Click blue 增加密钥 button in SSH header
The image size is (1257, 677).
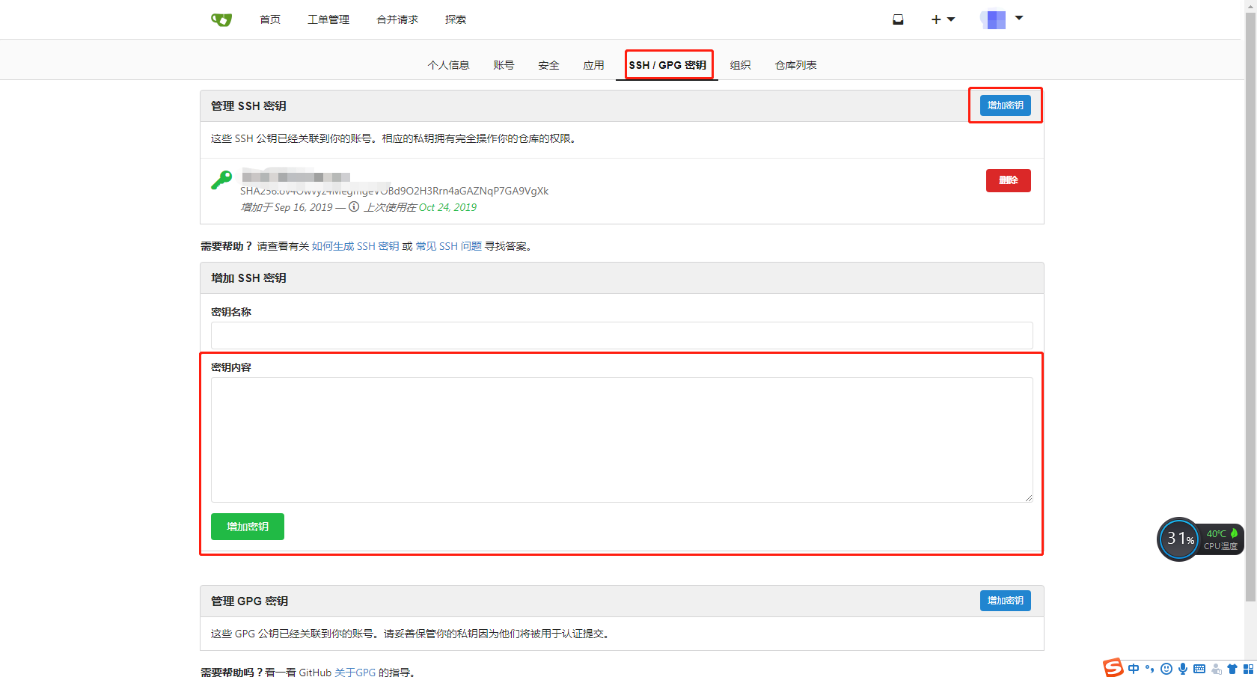coord(1006,105)
